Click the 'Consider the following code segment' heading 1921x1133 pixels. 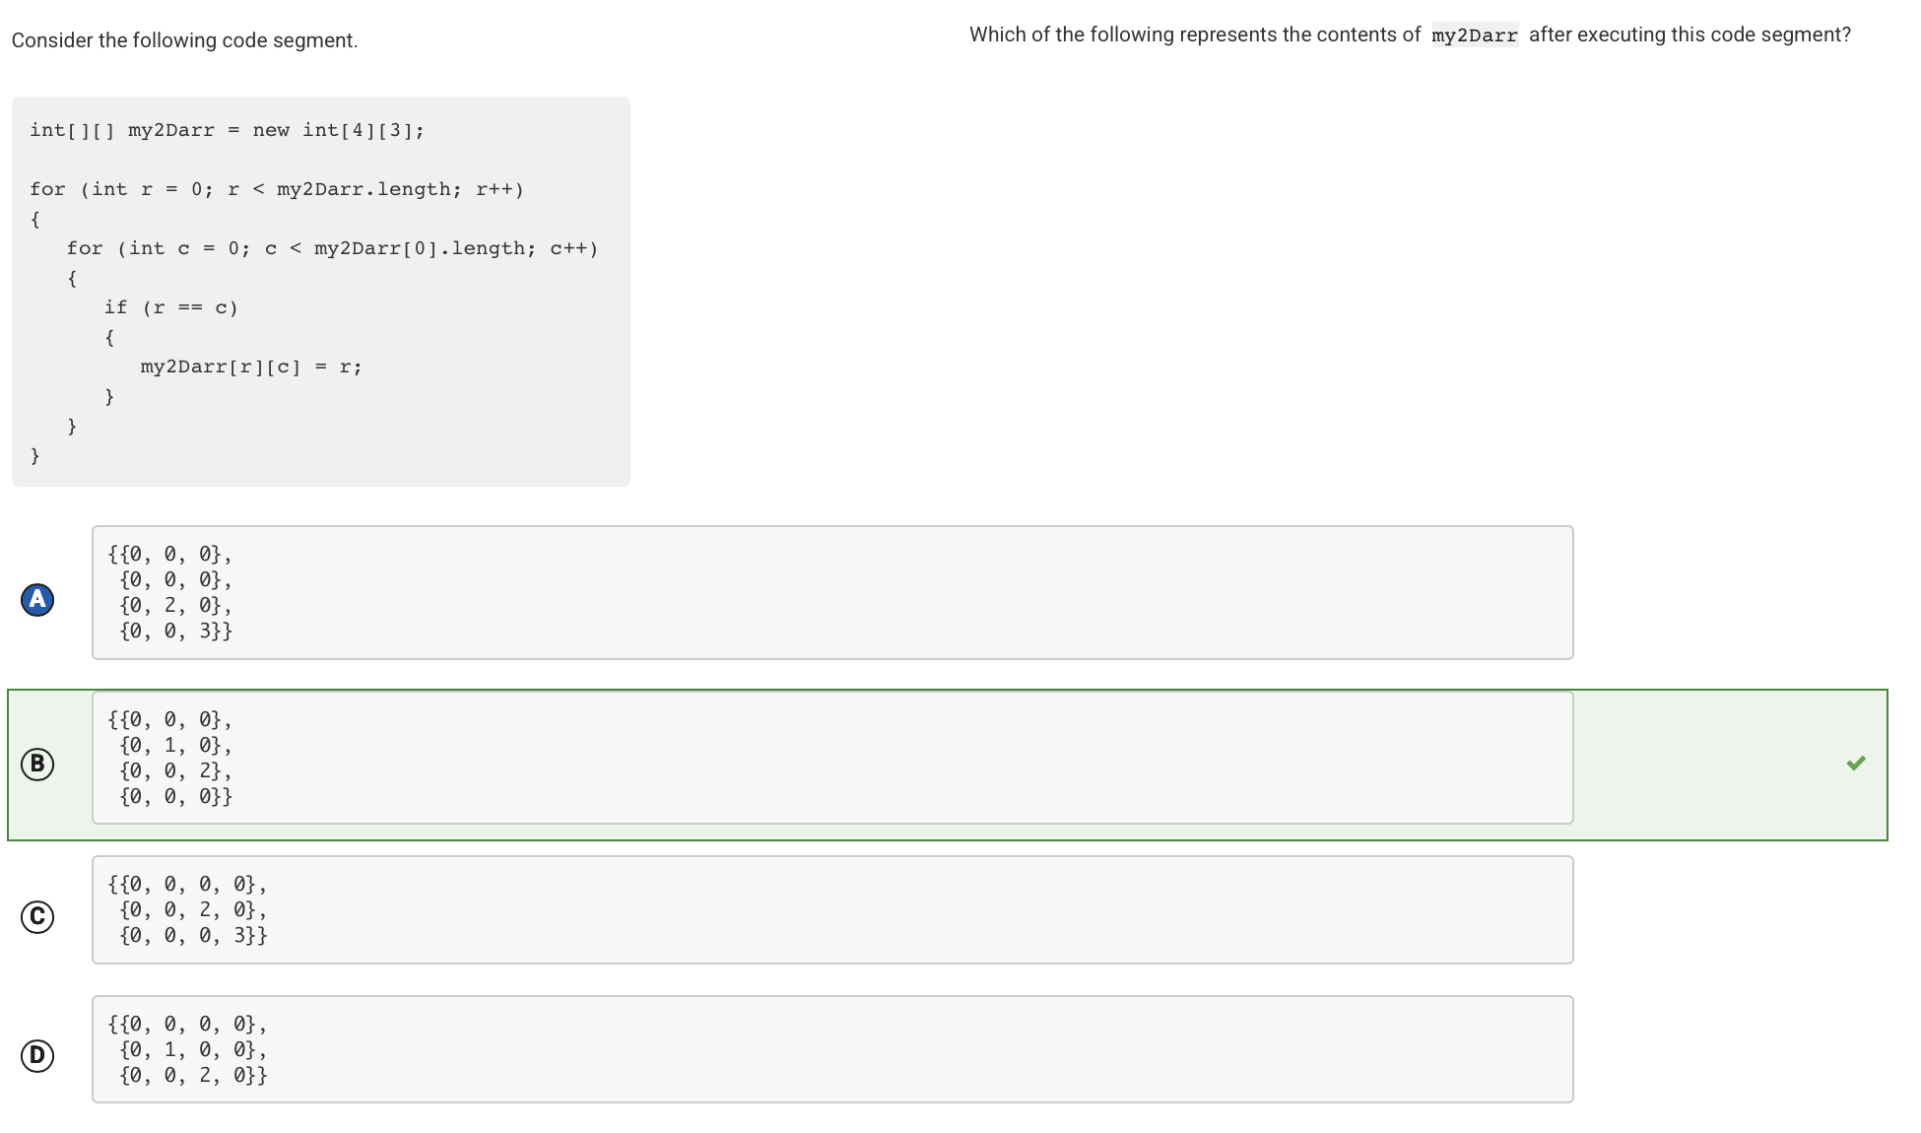coord(184,40)
